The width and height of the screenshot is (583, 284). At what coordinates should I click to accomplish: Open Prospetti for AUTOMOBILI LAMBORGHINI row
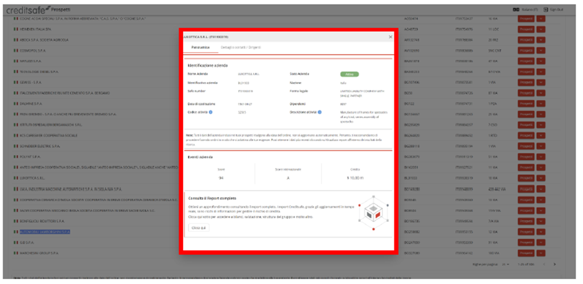(x=526, y=231)
